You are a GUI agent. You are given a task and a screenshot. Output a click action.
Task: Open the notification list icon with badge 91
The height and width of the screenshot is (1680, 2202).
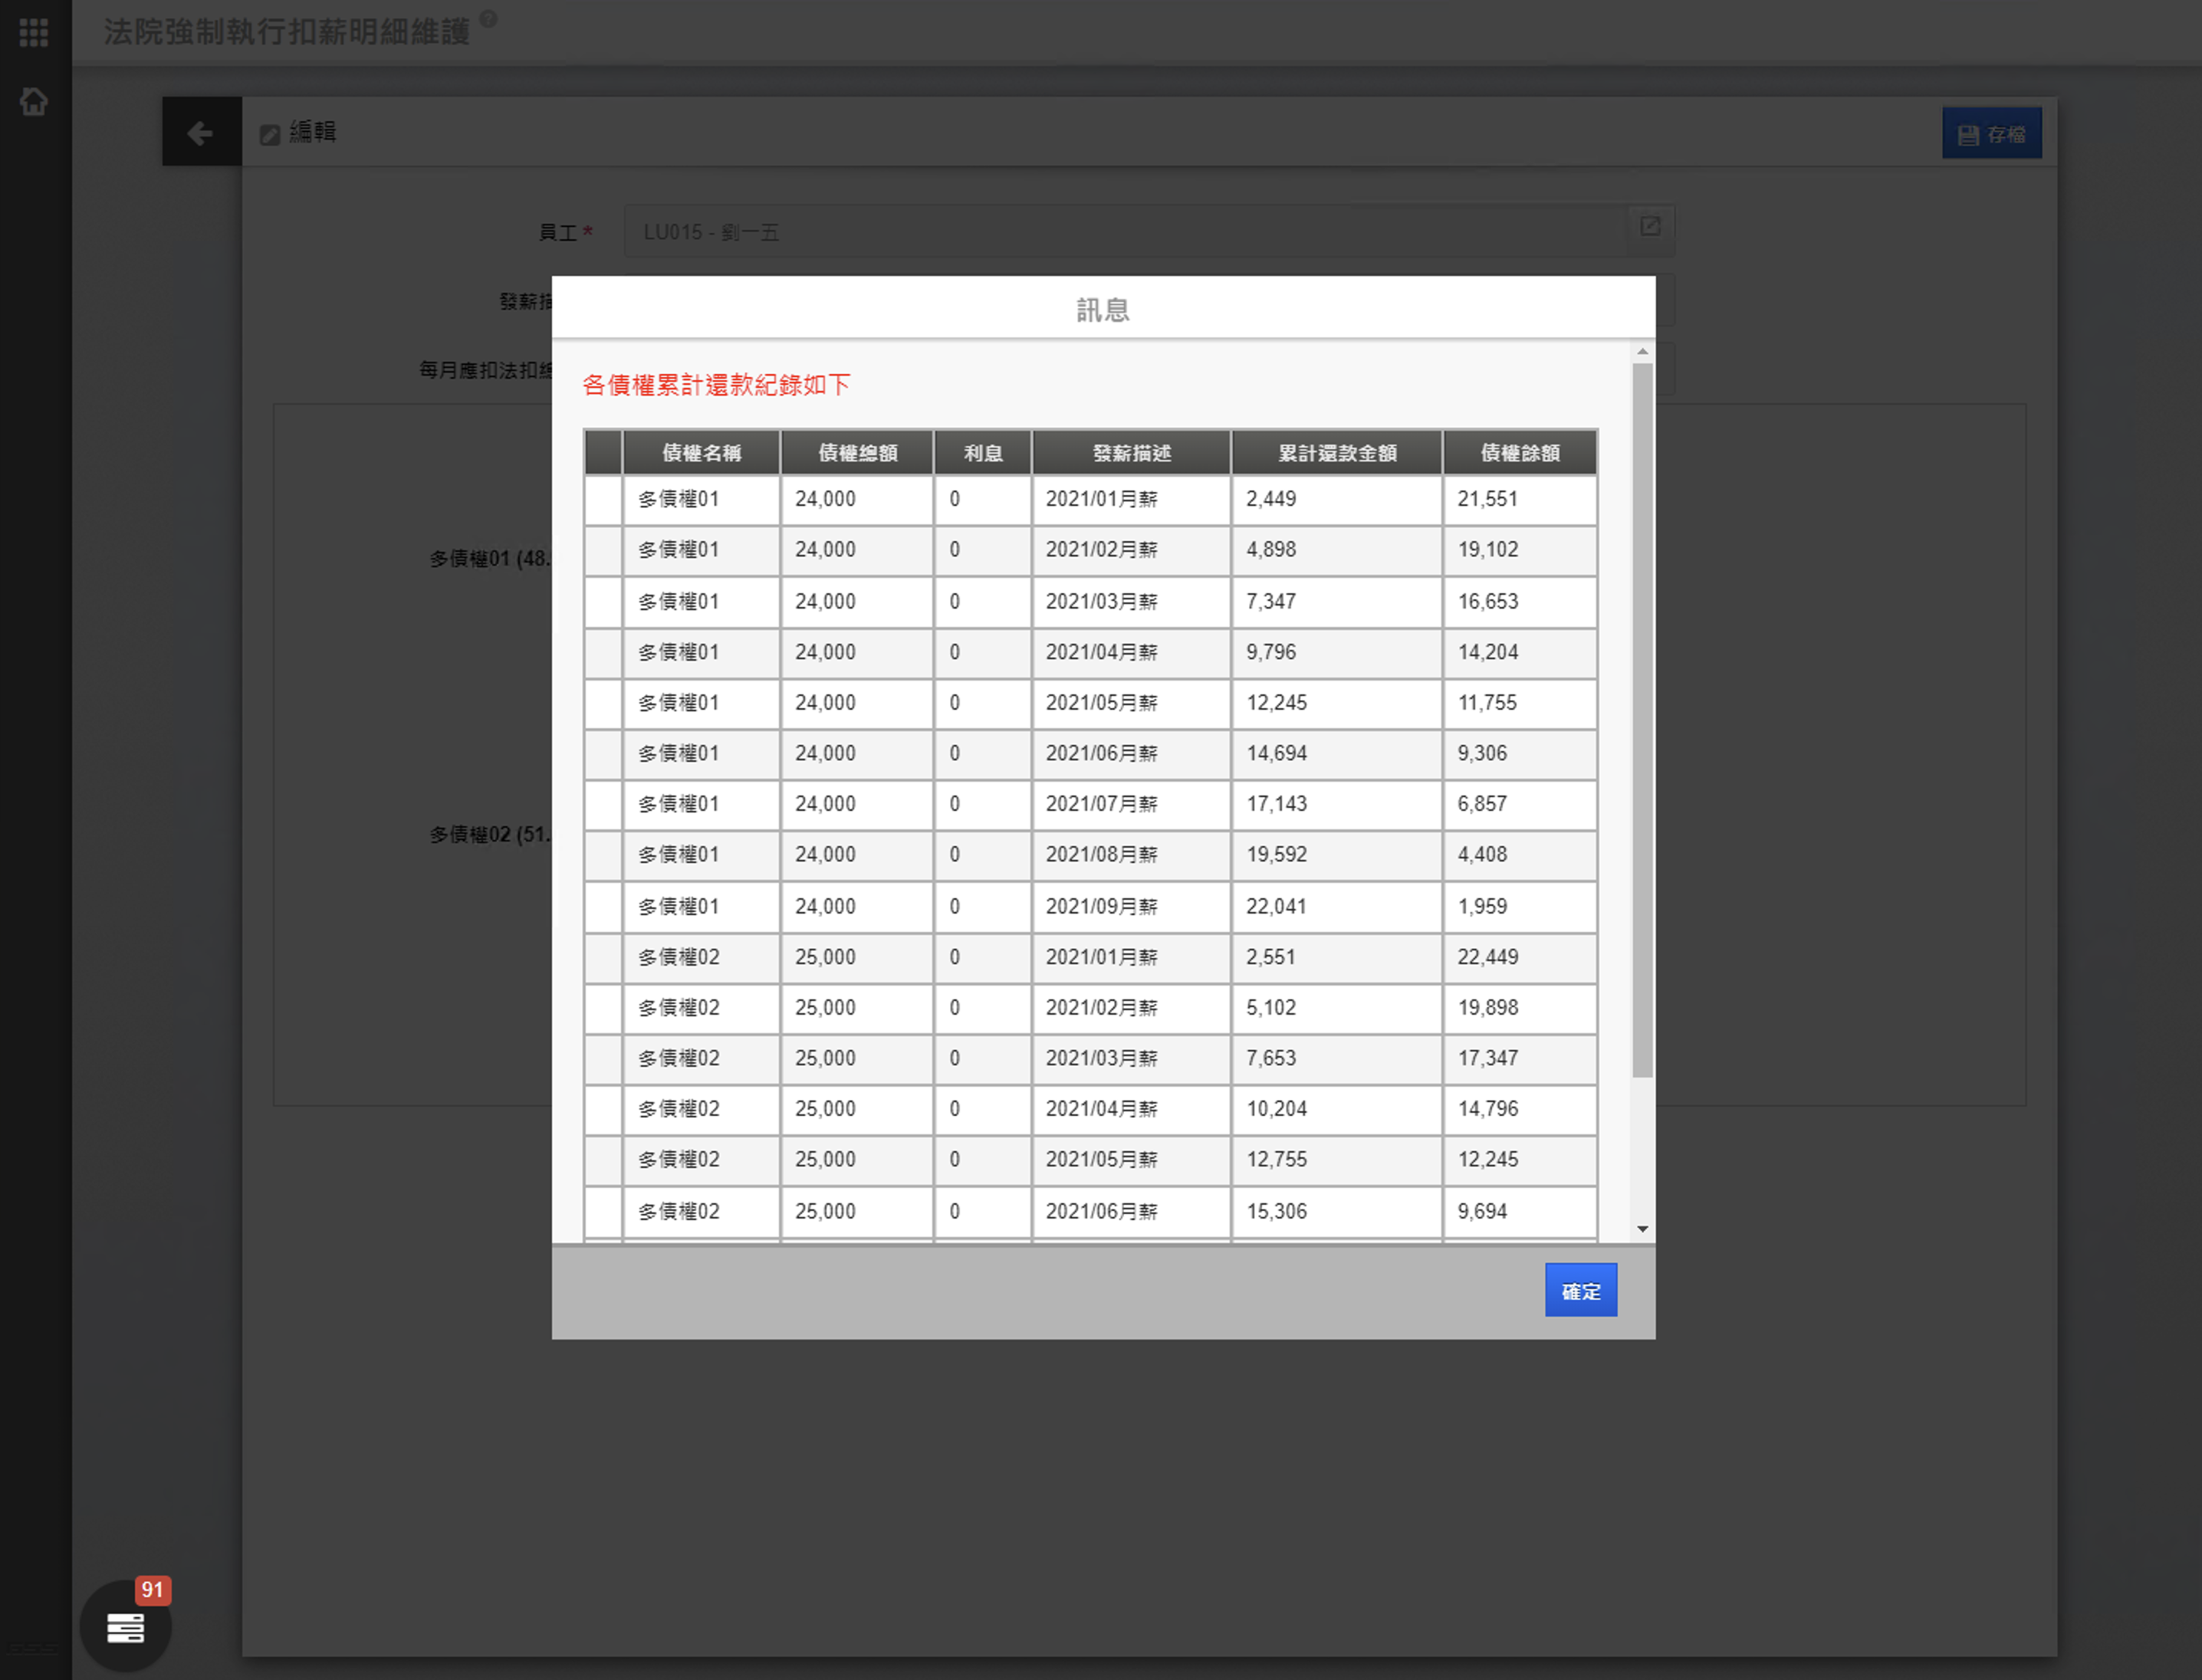tap(126, 1627)
